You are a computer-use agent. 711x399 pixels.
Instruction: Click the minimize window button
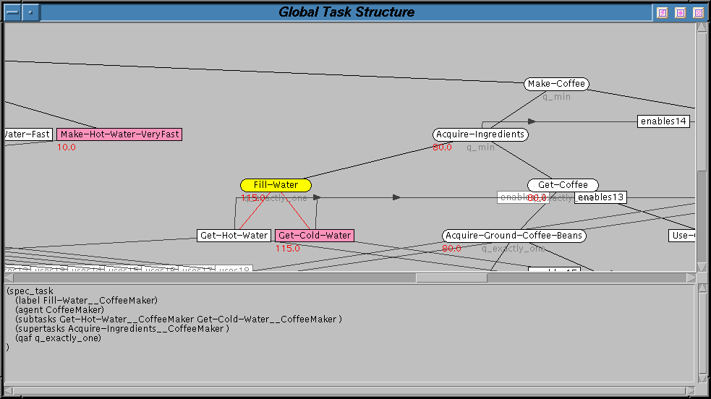[662, 12]
